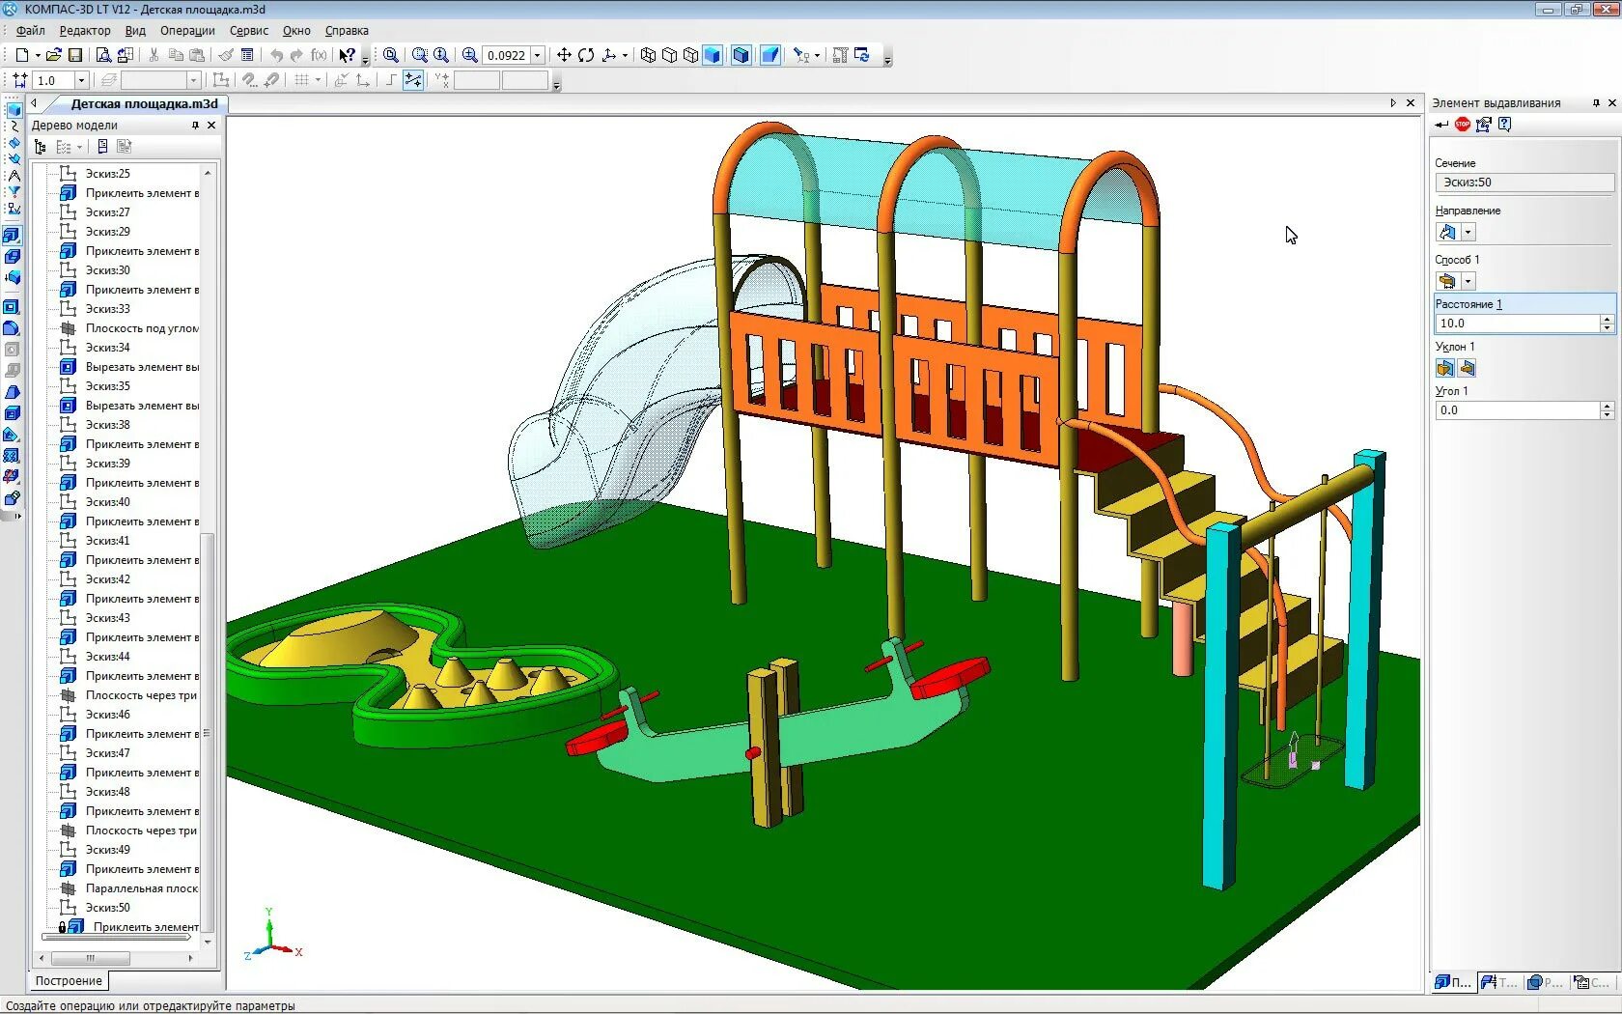This screenshot has height=1014, width=1622.
Task: Toggle the parametric mode button
Action: 413,80
